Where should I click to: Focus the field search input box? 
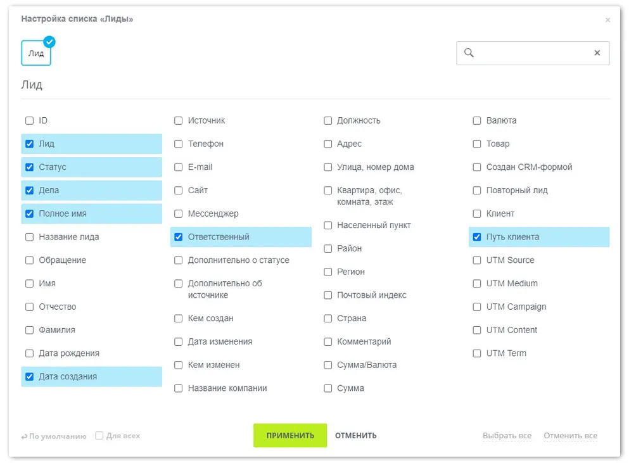533,53
